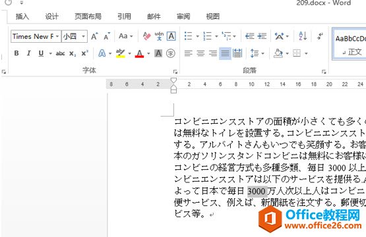Click first line indent ruler marker
The height and width of the screenshot is (237, 366).
173,80
